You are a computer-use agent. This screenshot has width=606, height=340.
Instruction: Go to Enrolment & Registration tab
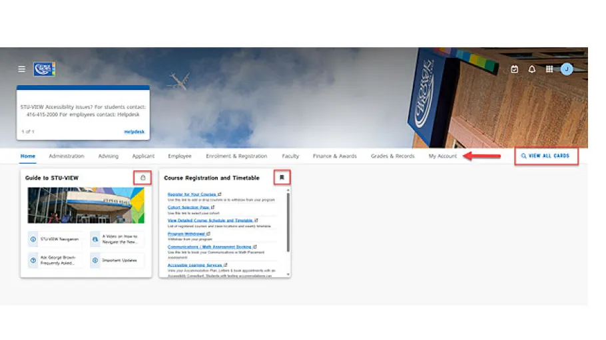coord(236,156)
